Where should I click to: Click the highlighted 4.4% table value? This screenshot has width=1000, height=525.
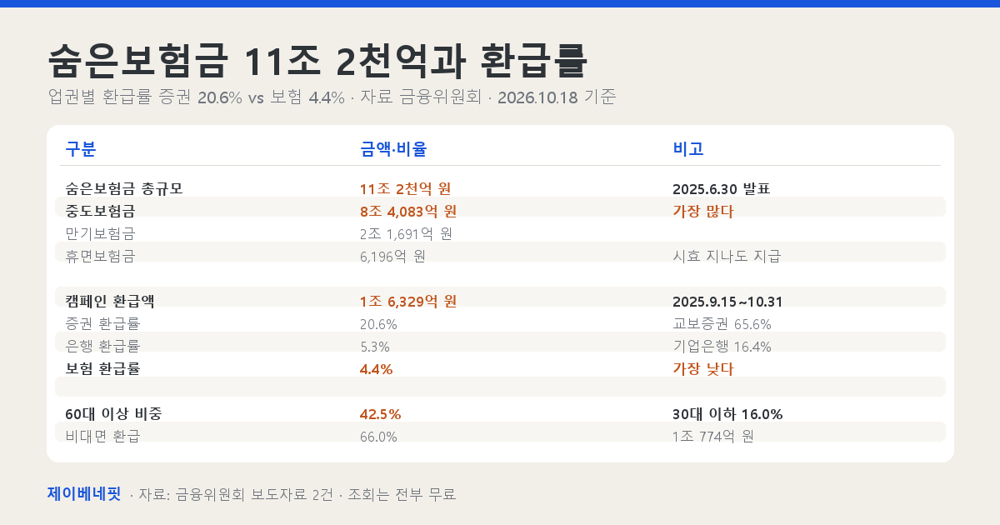(x=376, y=368)
